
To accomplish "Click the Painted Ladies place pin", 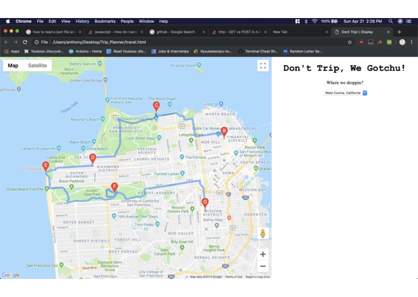I will [x=183, y=173].
